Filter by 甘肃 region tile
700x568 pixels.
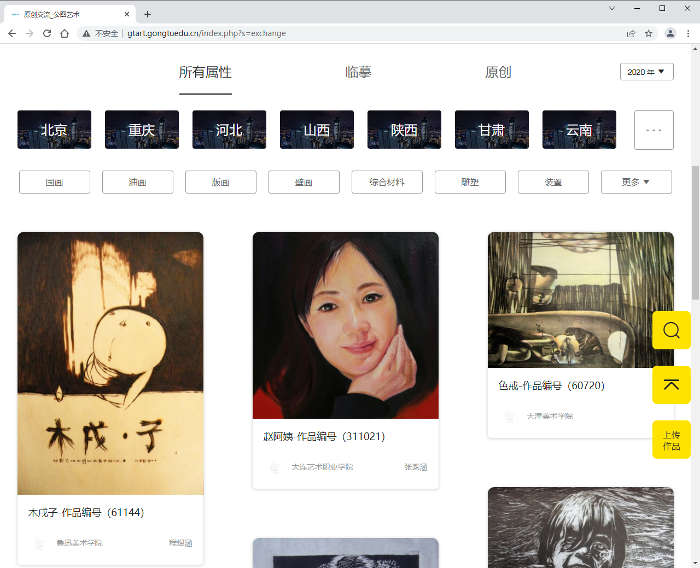[492, 130]
